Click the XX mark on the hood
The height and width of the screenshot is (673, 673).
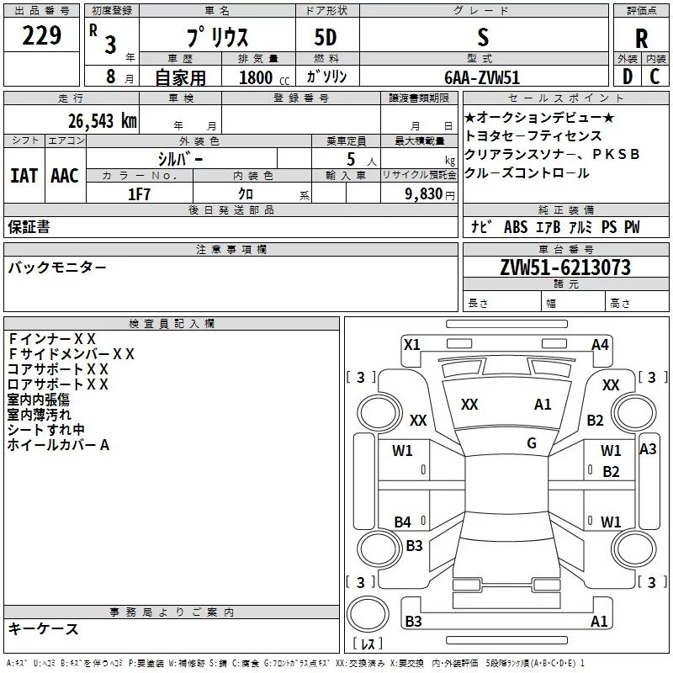point(469,405)
